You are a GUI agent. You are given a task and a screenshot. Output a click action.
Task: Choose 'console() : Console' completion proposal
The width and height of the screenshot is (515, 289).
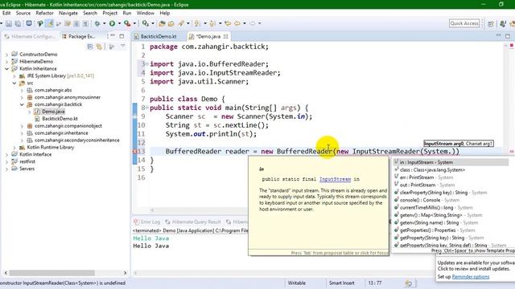(x=451, y=200)
